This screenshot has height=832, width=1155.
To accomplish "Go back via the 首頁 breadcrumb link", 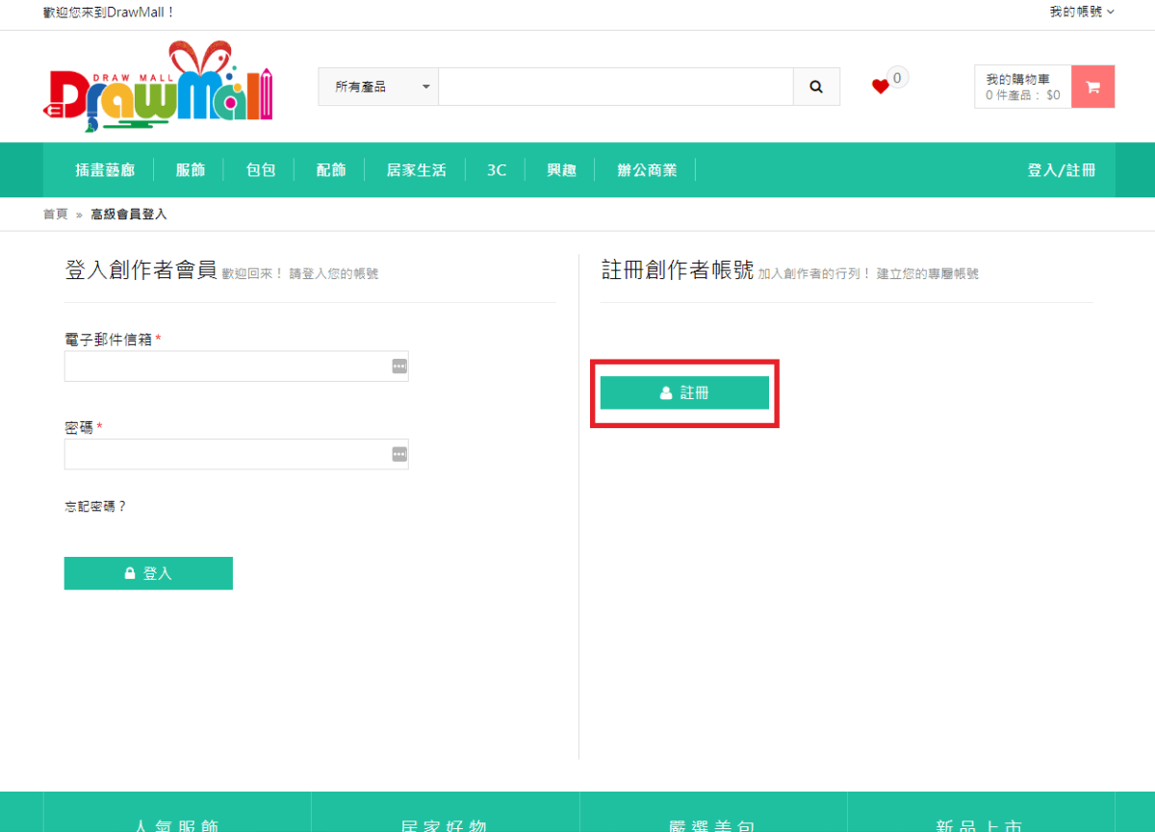I will [x=55, y=214].
